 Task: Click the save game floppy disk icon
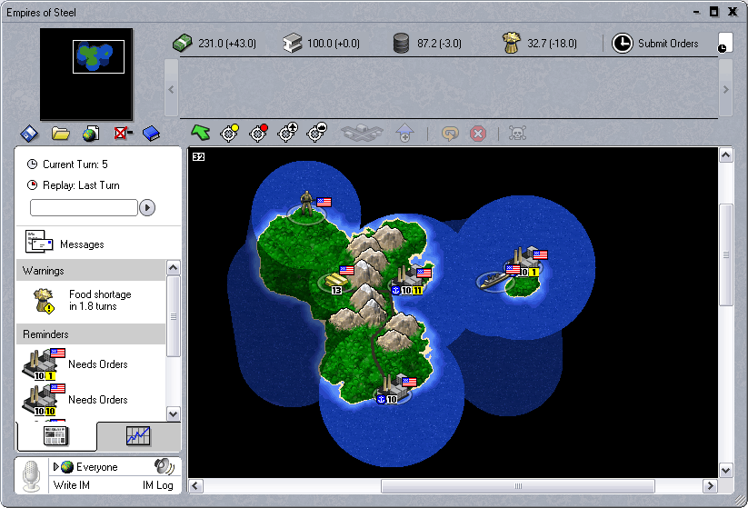click(30, 134)
